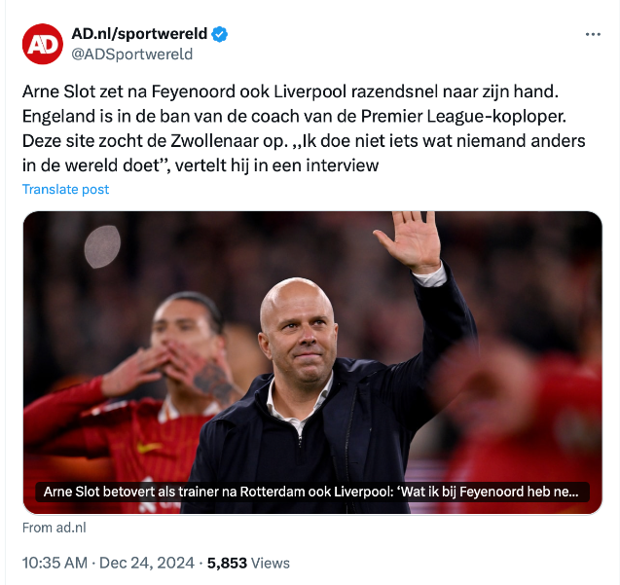
Task: Click the Dec 24, 2024 date
Action: click(147, 563)
